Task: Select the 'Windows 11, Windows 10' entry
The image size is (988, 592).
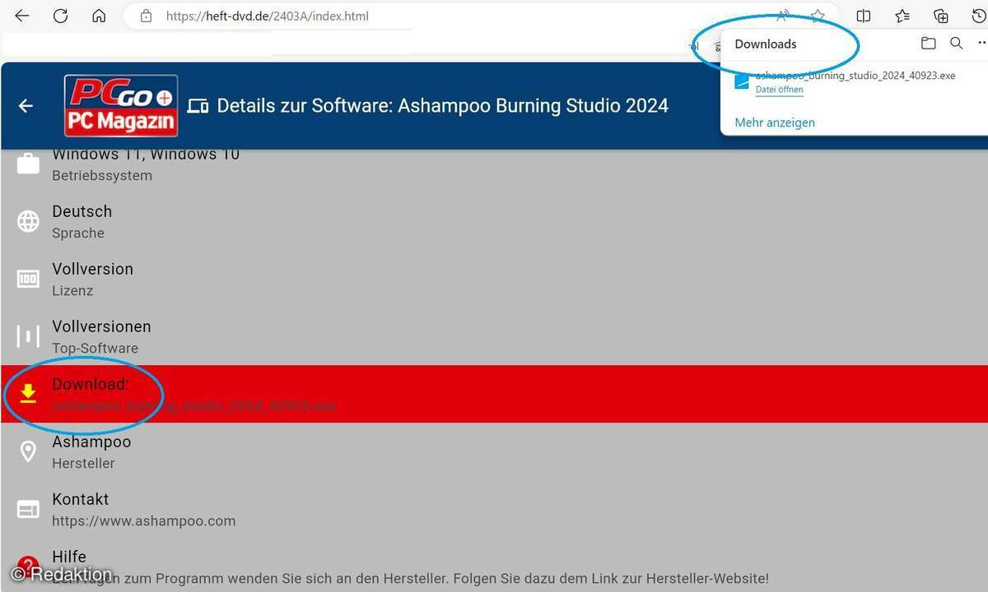Action: click(146, 154)
